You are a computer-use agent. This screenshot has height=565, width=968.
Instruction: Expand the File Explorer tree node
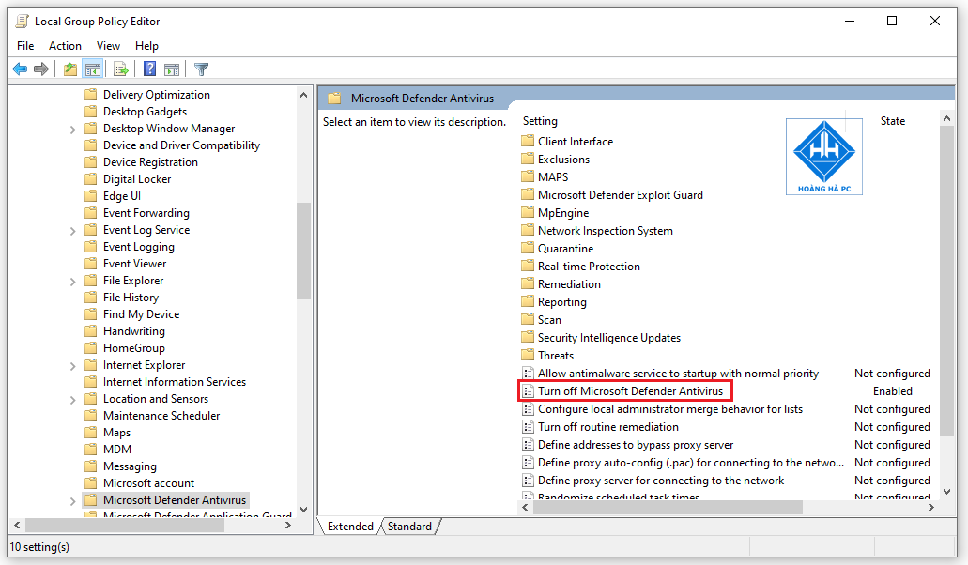[x=73, y=282]
